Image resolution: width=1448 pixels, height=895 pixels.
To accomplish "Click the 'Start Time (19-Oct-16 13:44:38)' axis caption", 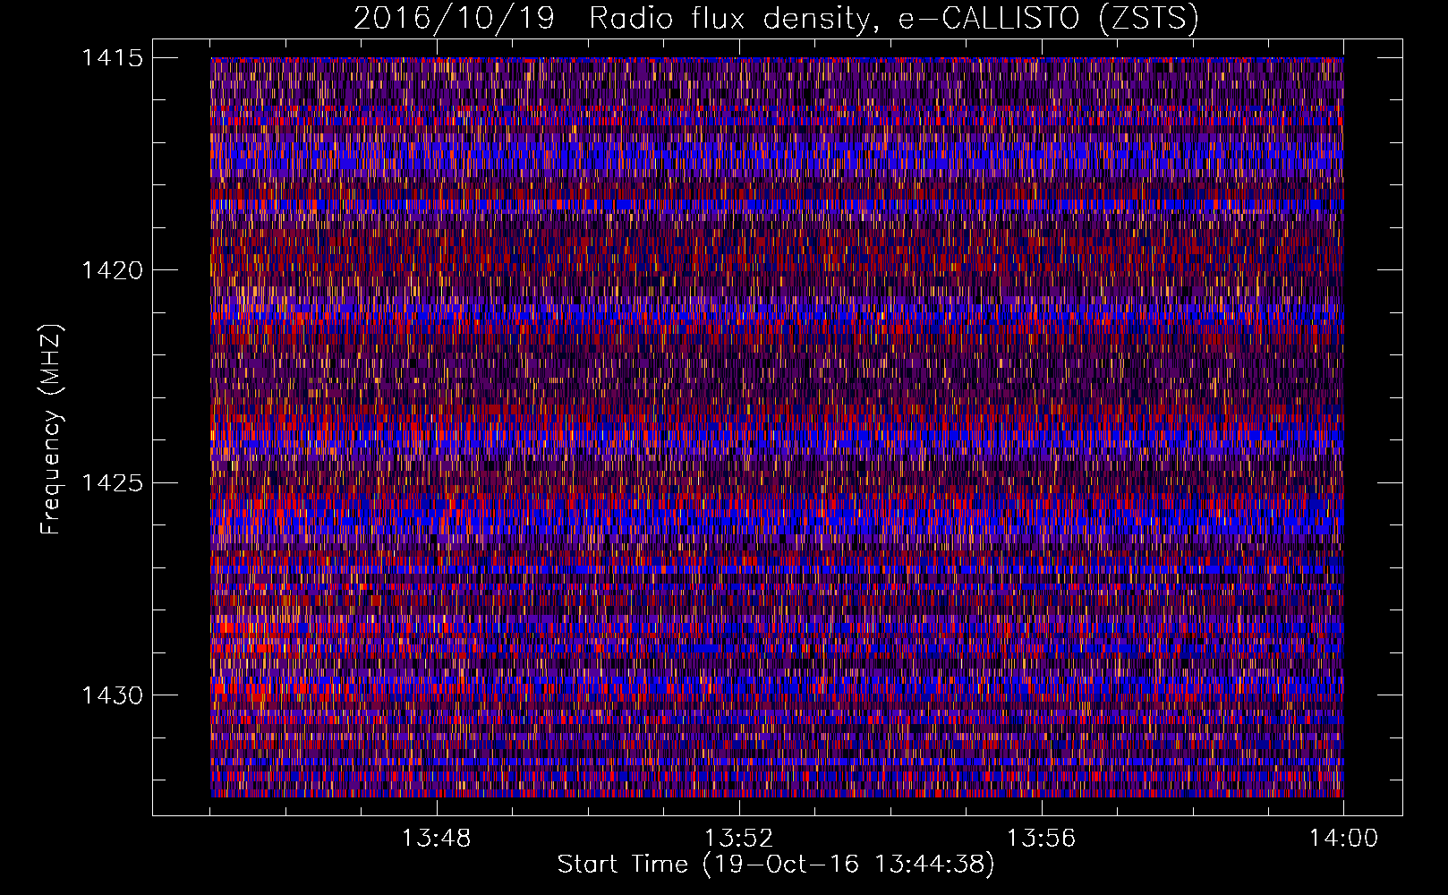I will click(776, 865).
